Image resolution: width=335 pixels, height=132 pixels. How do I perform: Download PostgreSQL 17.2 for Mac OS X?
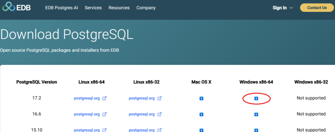click(x=201, y=98)
